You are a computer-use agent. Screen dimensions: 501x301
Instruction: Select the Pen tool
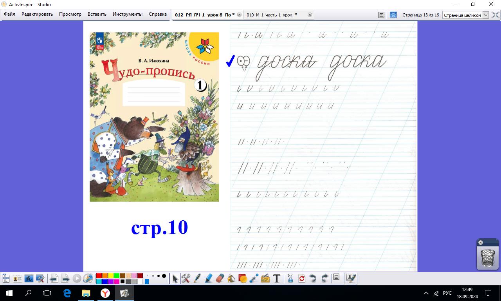point(197,279)
